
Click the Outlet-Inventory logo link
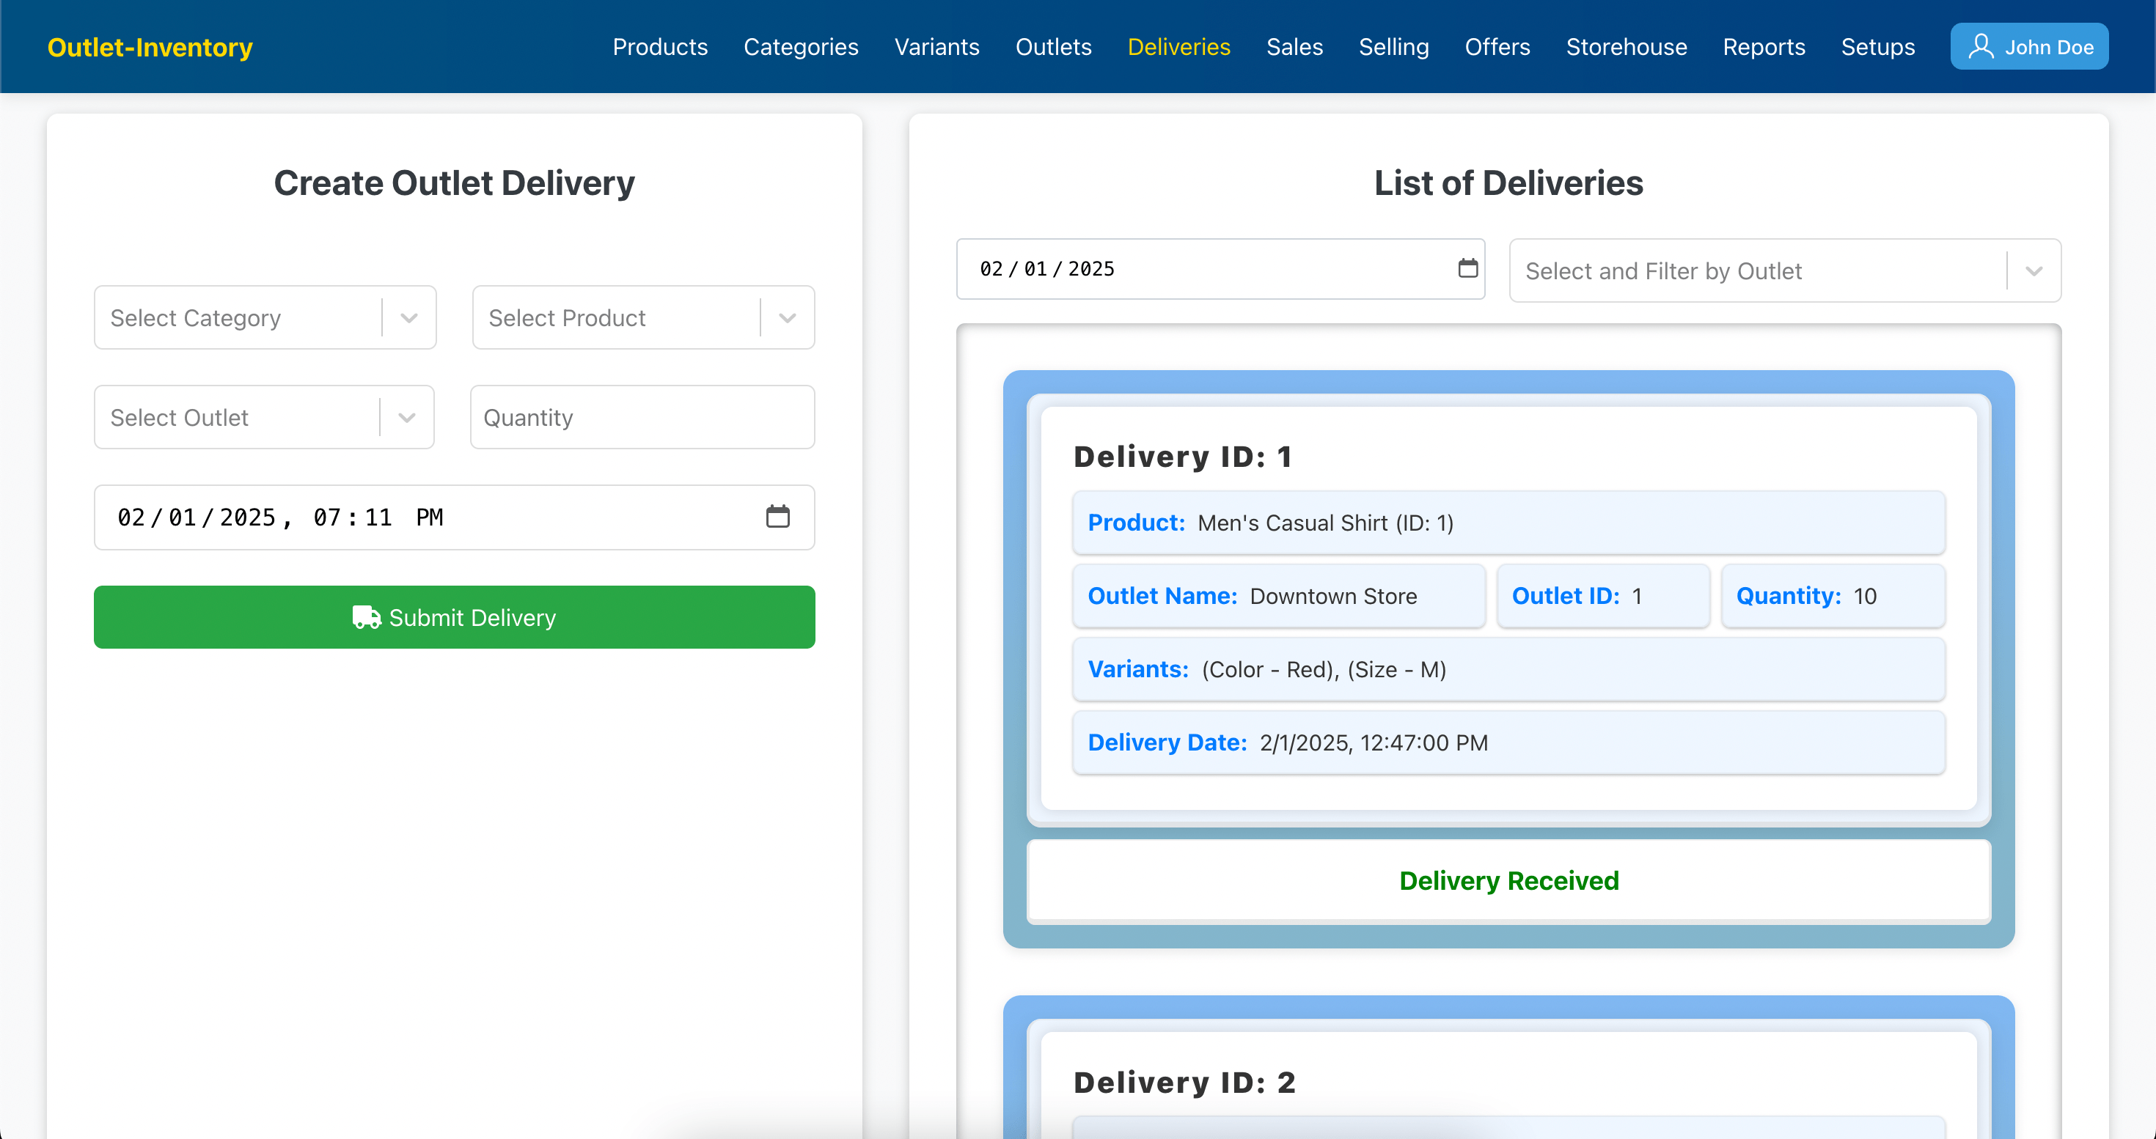coord(150,47)
